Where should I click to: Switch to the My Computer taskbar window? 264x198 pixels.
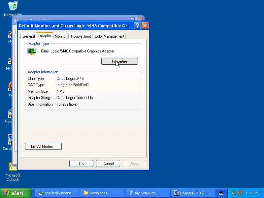pyautogui.click(x=147, y=193)
